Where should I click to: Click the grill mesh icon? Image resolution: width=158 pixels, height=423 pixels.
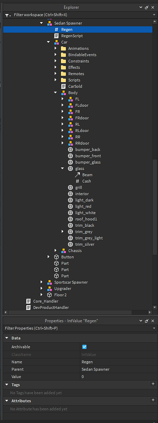pos(71,187)
